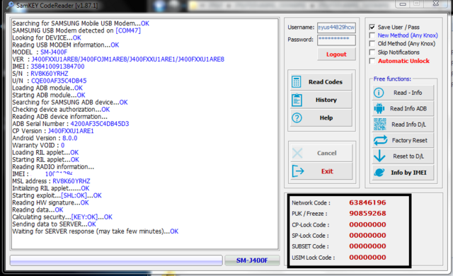This screenshot has width=453, height=276.
Task: Click the Exit arrow icon
Action: coord(298,171)
